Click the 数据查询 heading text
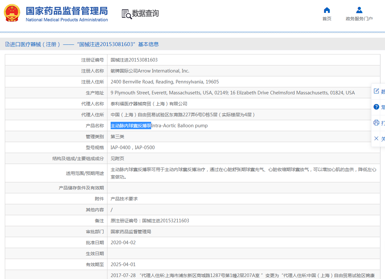385x279 pixels. 145,13
